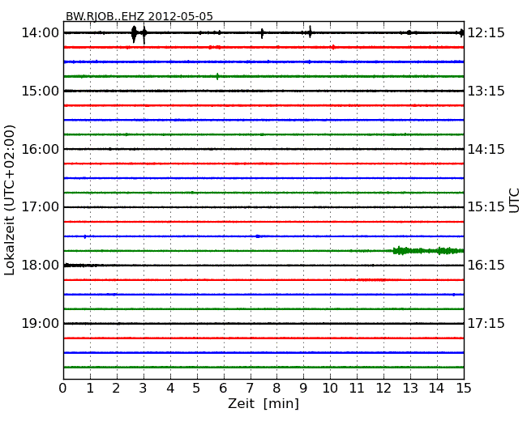This screenshot has height=421, width=527.
Task: Click the black spike near minute 7.4
Action: pyautogui.click(x=262, y=33)
